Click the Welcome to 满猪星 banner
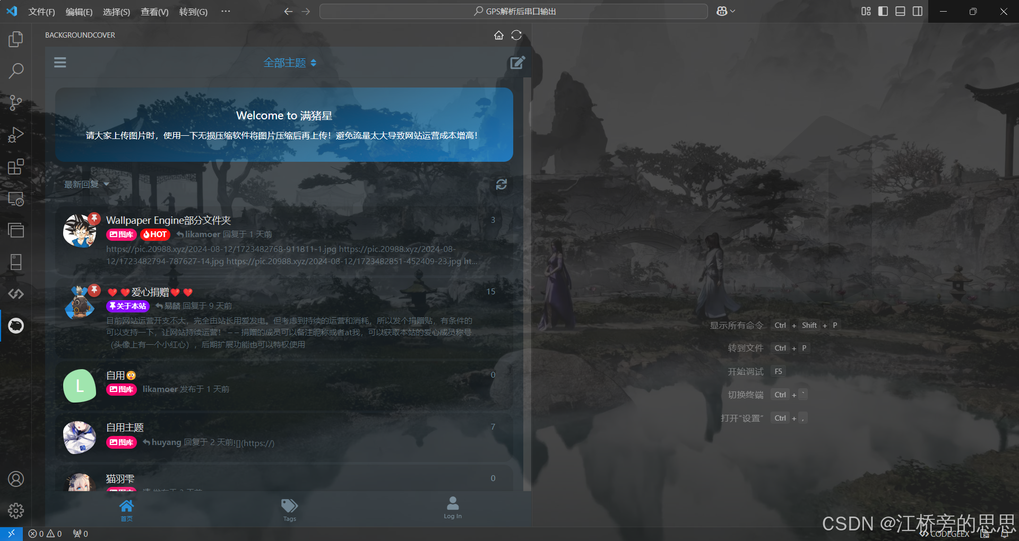Viewport: 1019px width, 541px height. 284,125
